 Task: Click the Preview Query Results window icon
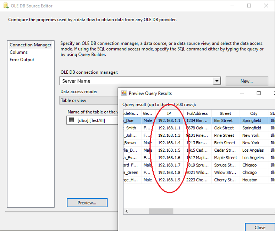(x=124, y=93)
